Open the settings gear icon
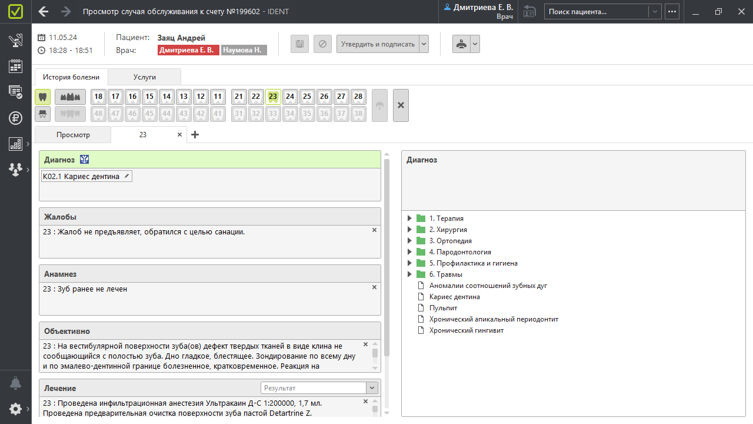Image resolution: width=753 pixels, height=424 pixels. coord(16,409)
